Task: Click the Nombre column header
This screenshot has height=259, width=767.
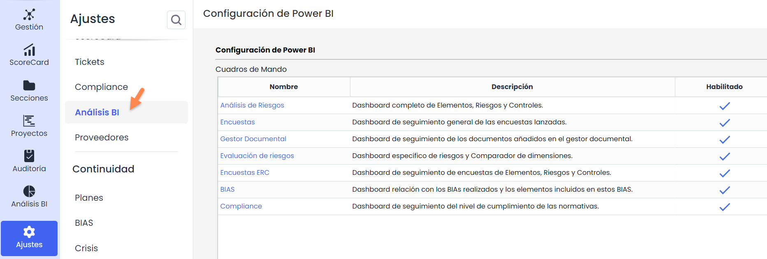Action: click(284, 87)
